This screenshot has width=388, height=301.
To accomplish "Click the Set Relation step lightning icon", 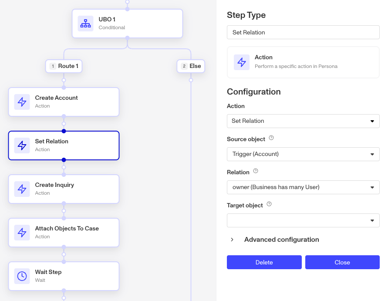I will [22, 145].
